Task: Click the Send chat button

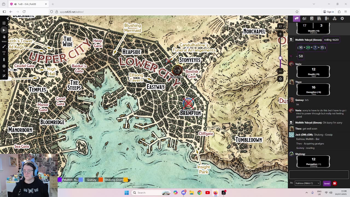Action: 326,183
